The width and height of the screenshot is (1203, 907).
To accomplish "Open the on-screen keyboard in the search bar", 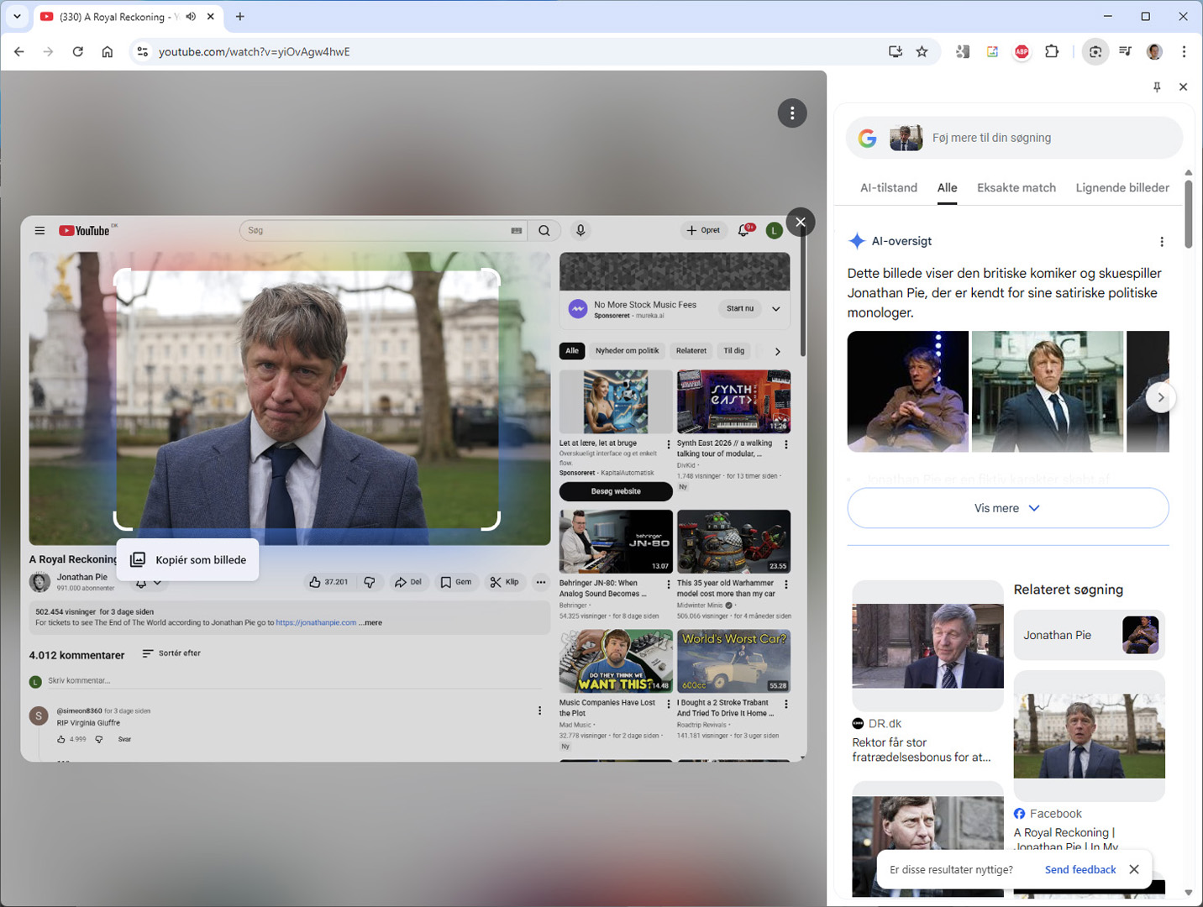I will [x=517, y=230].
